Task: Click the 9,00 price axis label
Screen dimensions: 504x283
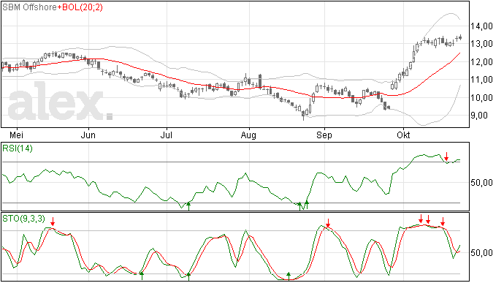Action: 479,116
